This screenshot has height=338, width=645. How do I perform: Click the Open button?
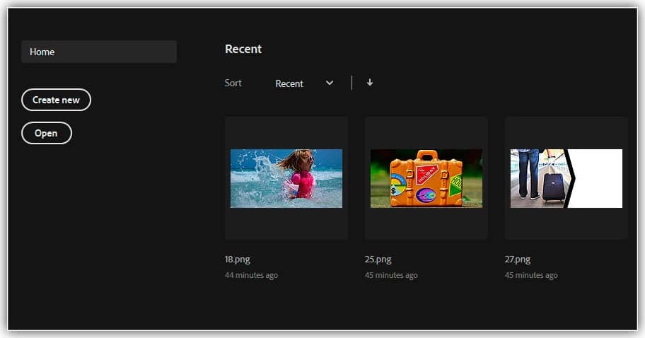tap(47, 133)
